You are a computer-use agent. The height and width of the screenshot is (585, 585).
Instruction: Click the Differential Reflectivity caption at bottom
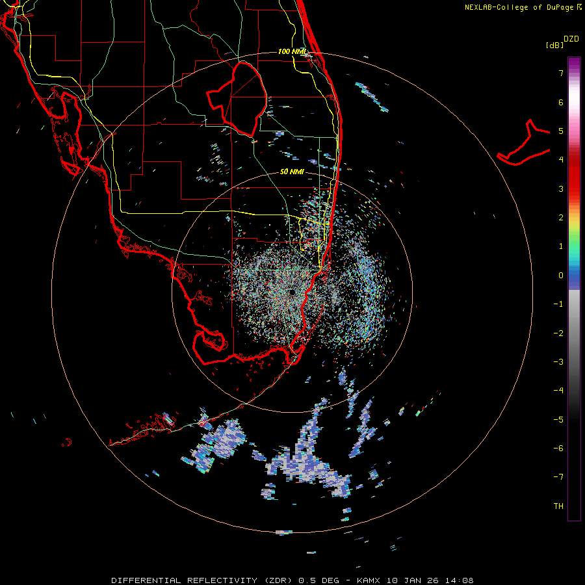point(292,580)
